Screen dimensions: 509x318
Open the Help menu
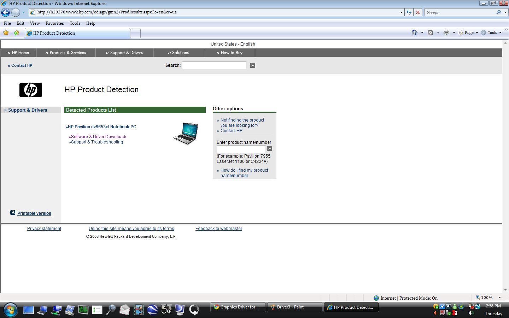click(91, 23)
